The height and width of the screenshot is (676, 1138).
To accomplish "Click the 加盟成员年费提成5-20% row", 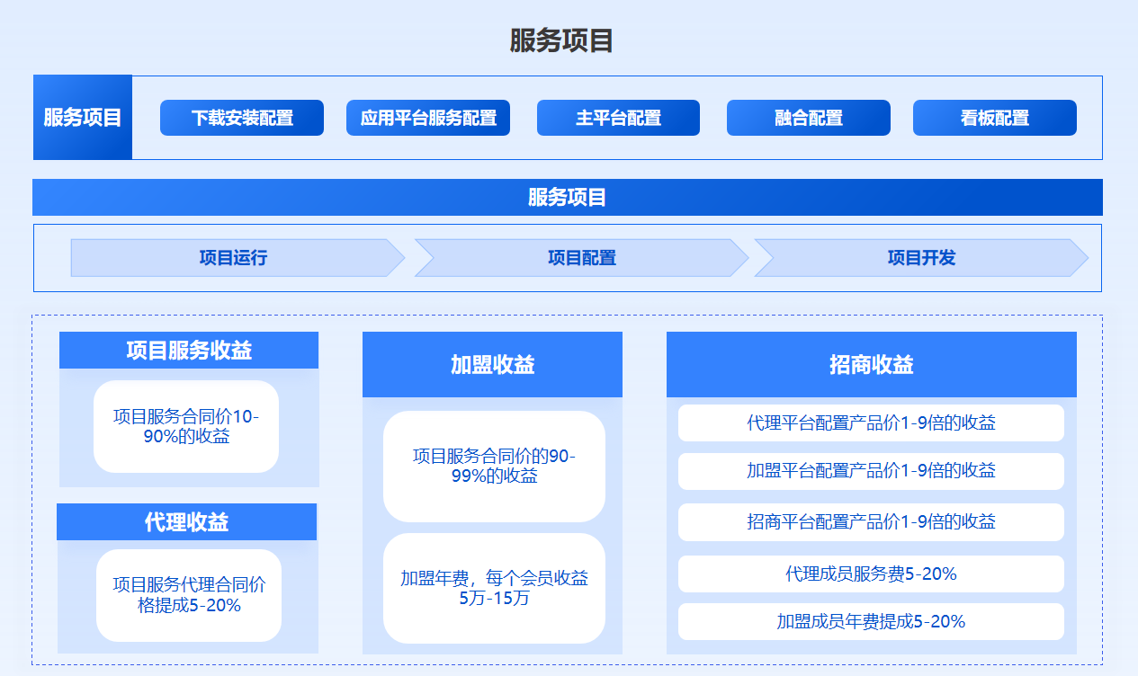I will click(x=871, y=621).
